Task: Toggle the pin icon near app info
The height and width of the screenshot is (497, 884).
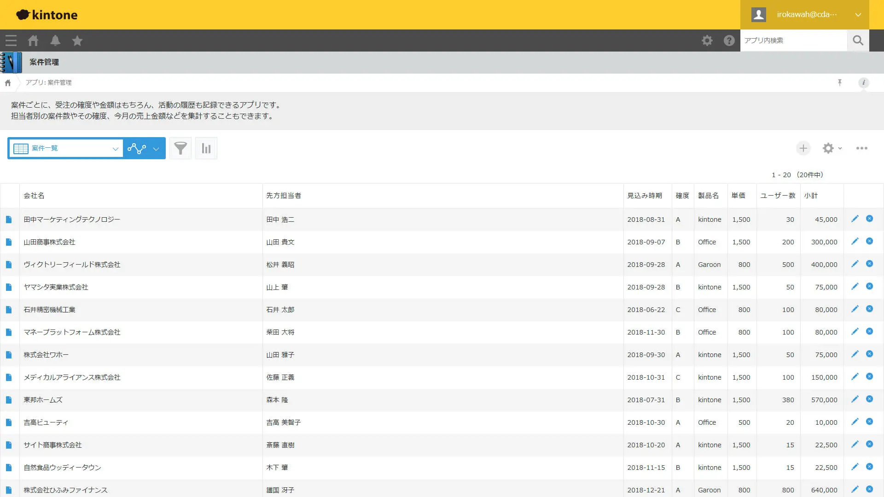Action: [x=840, y=82]
